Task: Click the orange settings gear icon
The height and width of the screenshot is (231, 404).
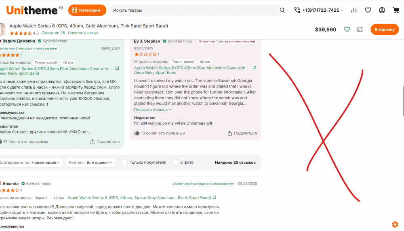Action: [x=395, y=224]
